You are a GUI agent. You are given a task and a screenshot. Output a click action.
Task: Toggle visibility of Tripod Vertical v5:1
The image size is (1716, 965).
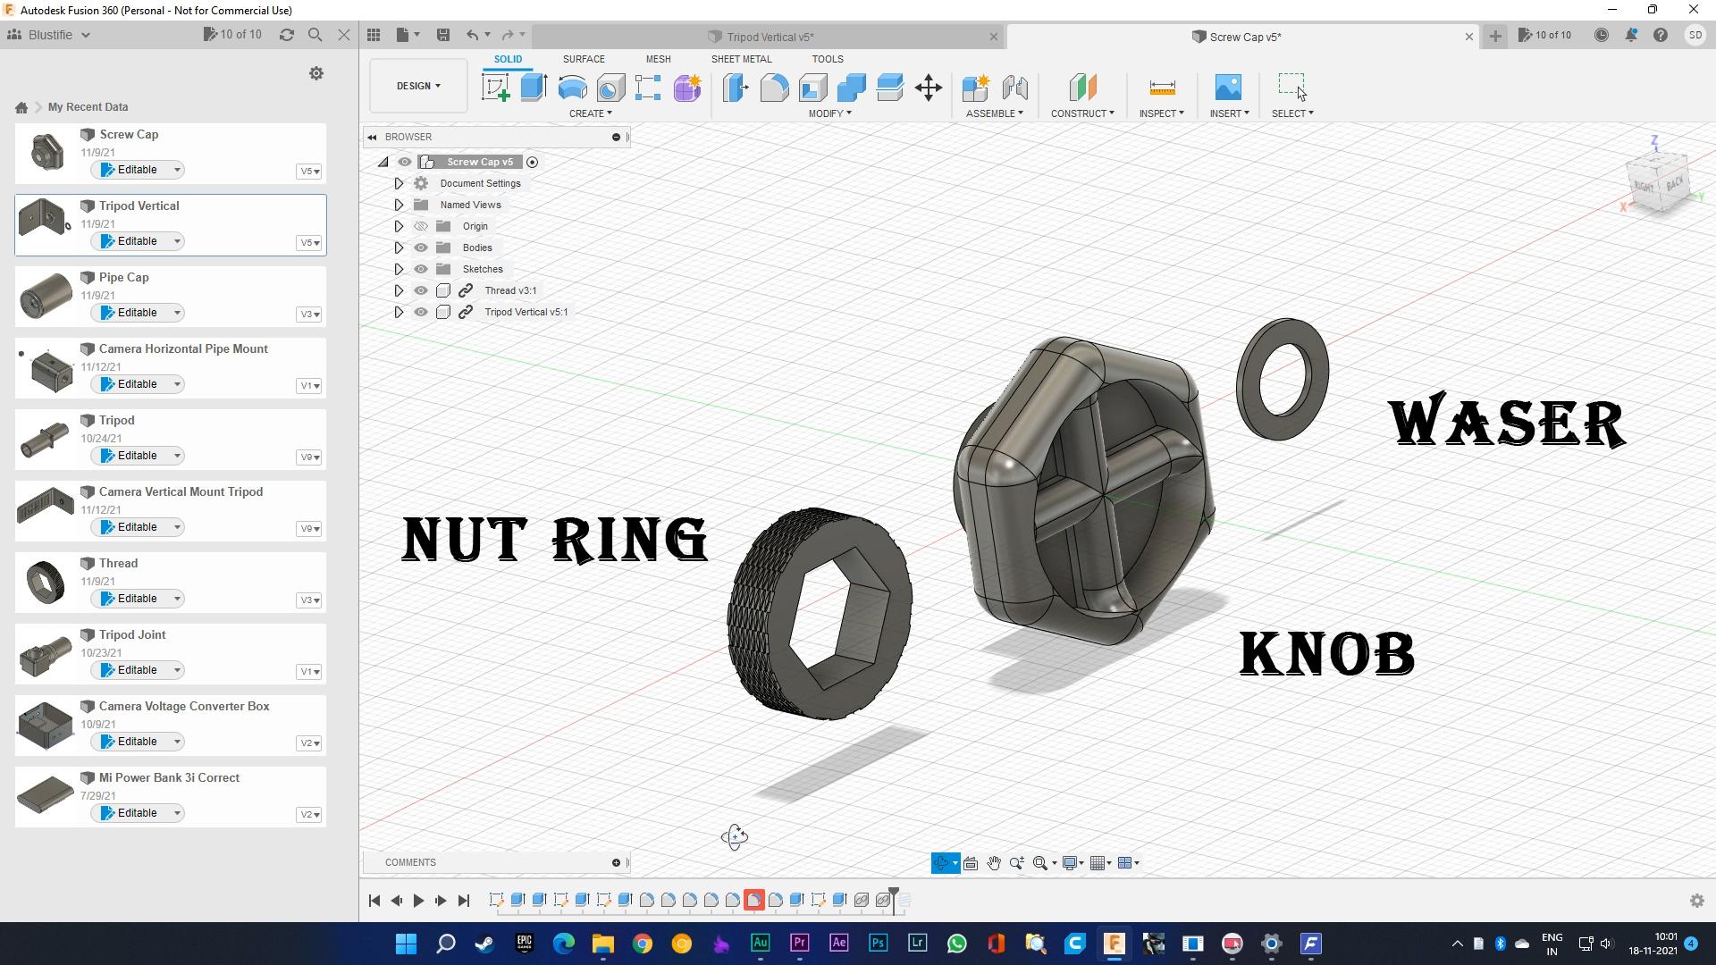(x=421, y=311)
